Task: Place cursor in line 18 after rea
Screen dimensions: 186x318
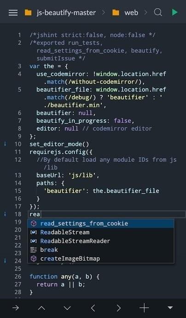Action: [41, 214]
